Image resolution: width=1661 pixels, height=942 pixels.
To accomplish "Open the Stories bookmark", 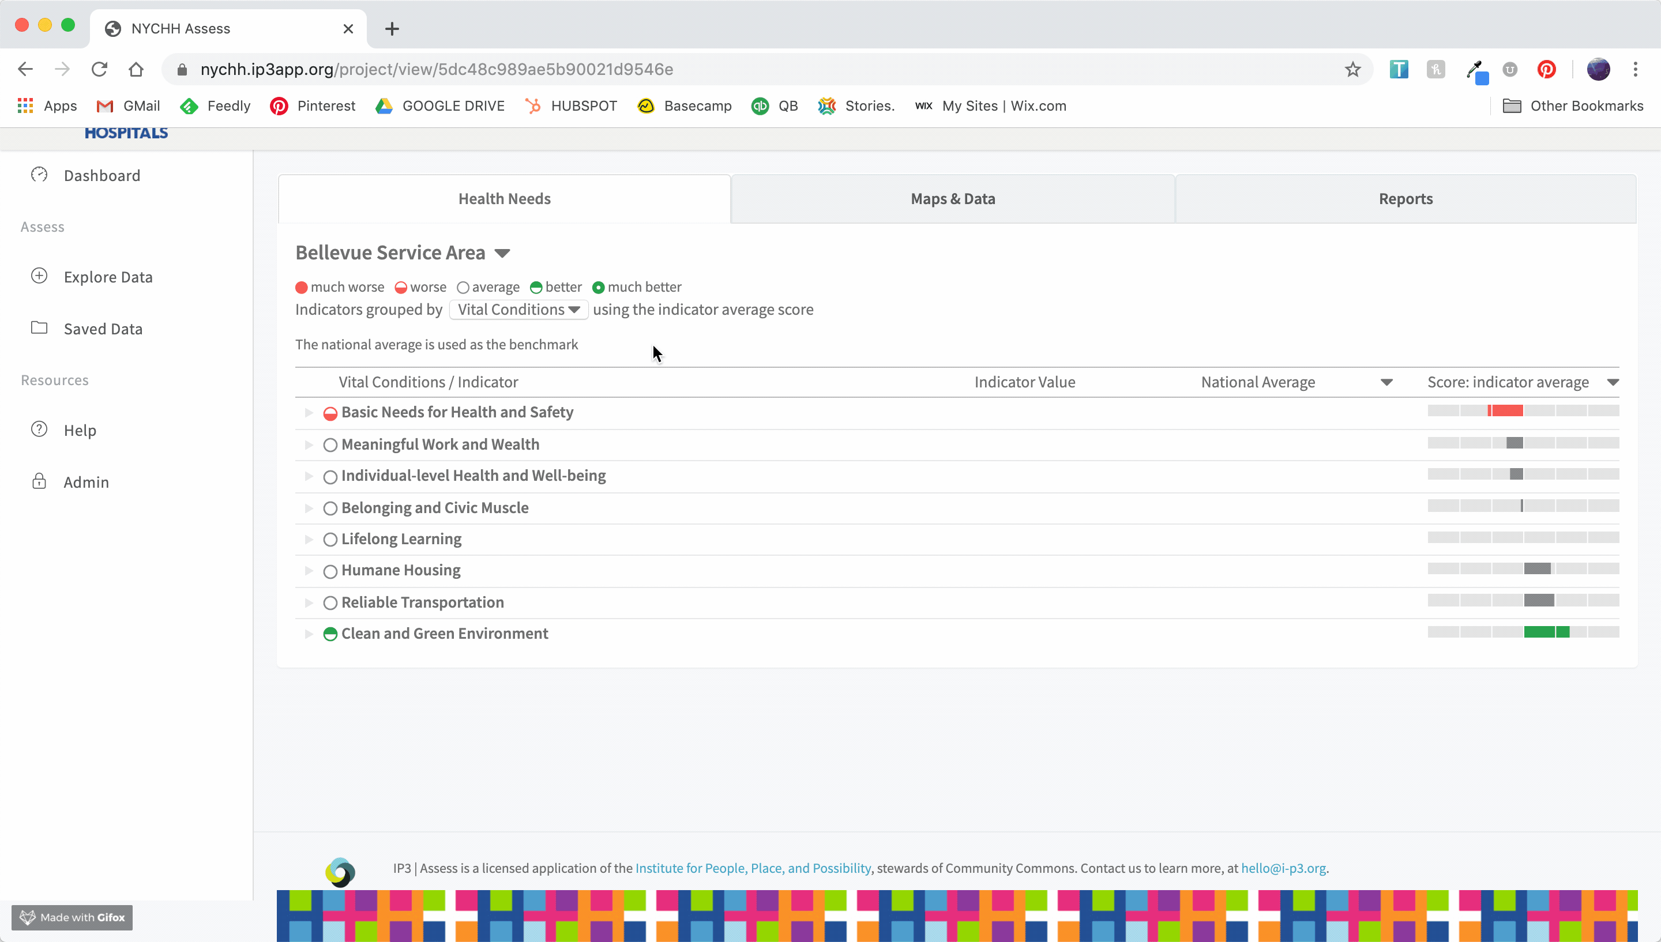I will point(856,106).
